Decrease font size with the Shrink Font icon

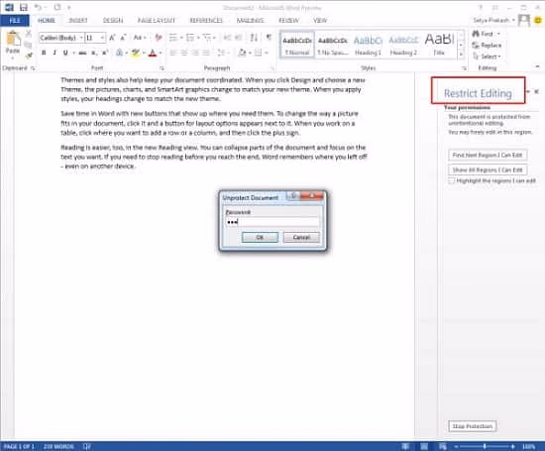(x=123, y=38)
